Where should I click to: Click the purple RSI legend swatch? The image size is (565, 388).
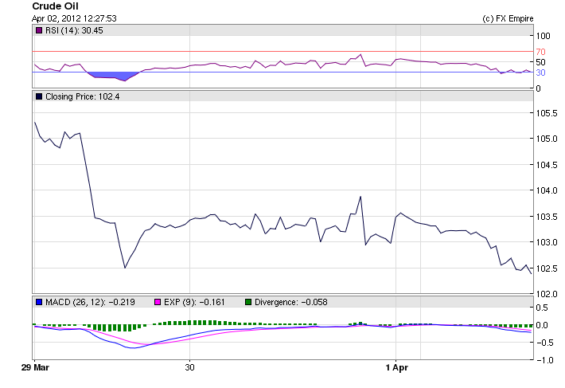[39, 30]
